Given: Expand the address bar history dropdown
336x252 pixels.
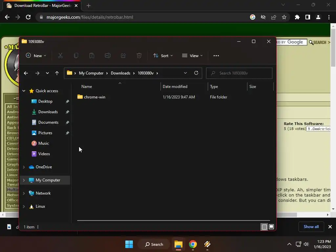Looking at the screenshot, I should [185, 73].
